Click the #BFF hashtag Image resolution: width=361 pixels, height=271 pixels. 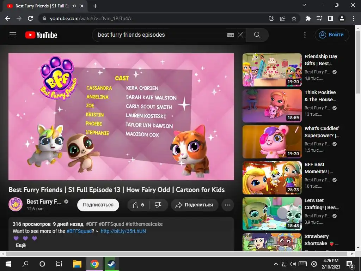tap(92, 224)
